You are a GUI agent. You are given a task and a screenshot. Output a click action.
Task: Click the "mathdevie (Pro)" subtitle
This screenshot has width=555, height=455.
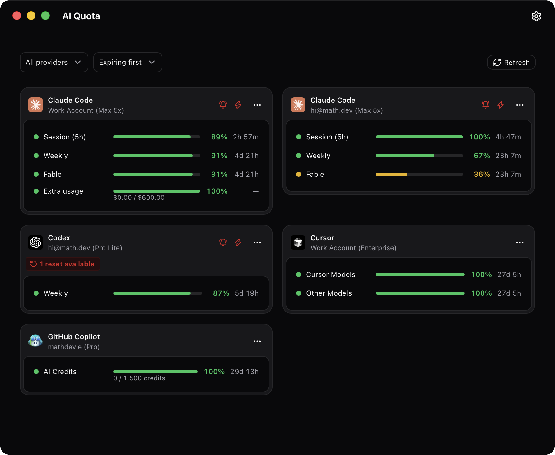pyautogui.click(x=74, y=347)
